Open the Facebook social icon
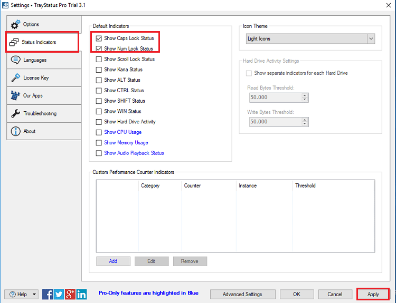 (x=48, y=294)
